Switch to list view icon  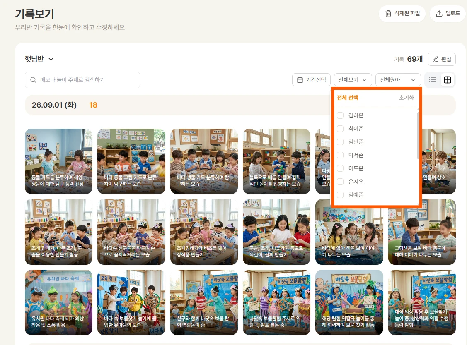(433, 80)
